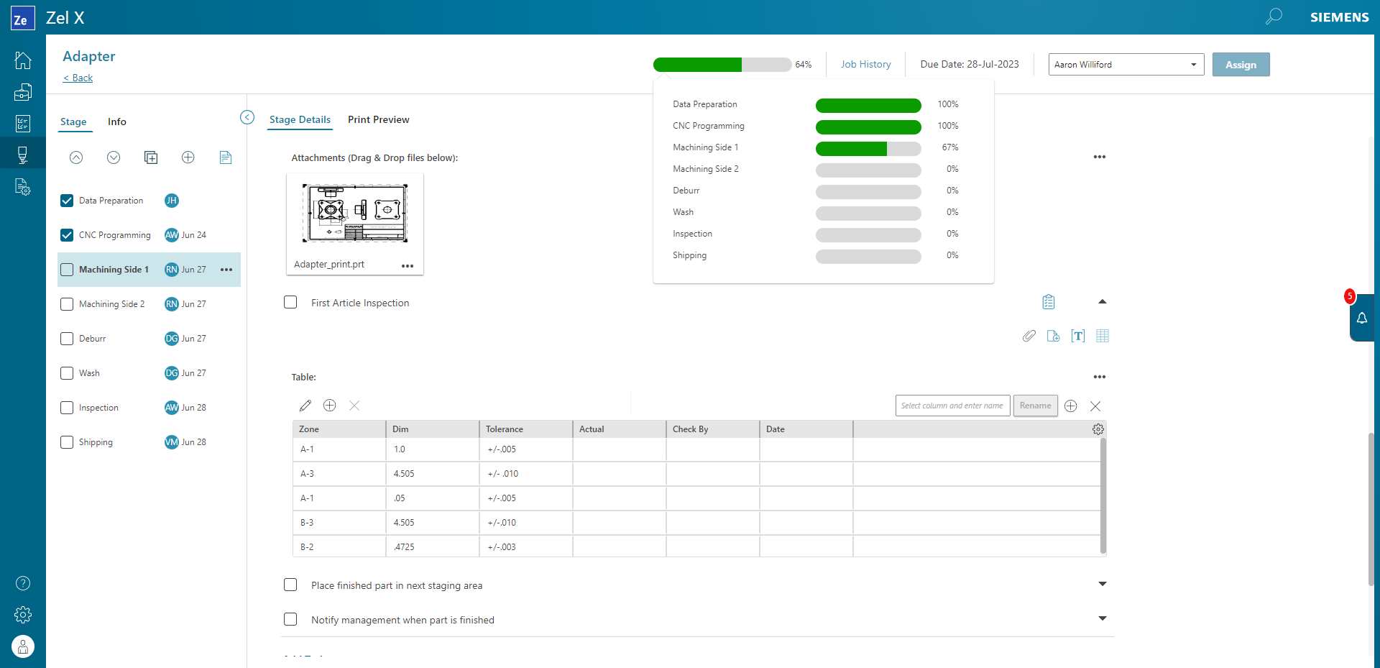Open table settings gear icon

(1098, 429)
